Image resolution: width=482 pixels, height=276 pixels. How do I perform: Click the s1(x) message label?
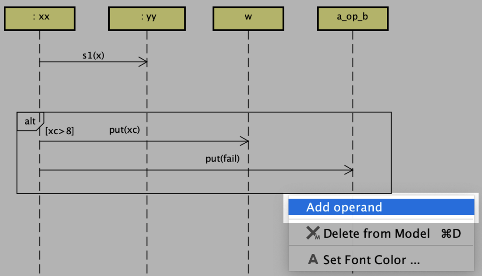(x=94, y=56)
